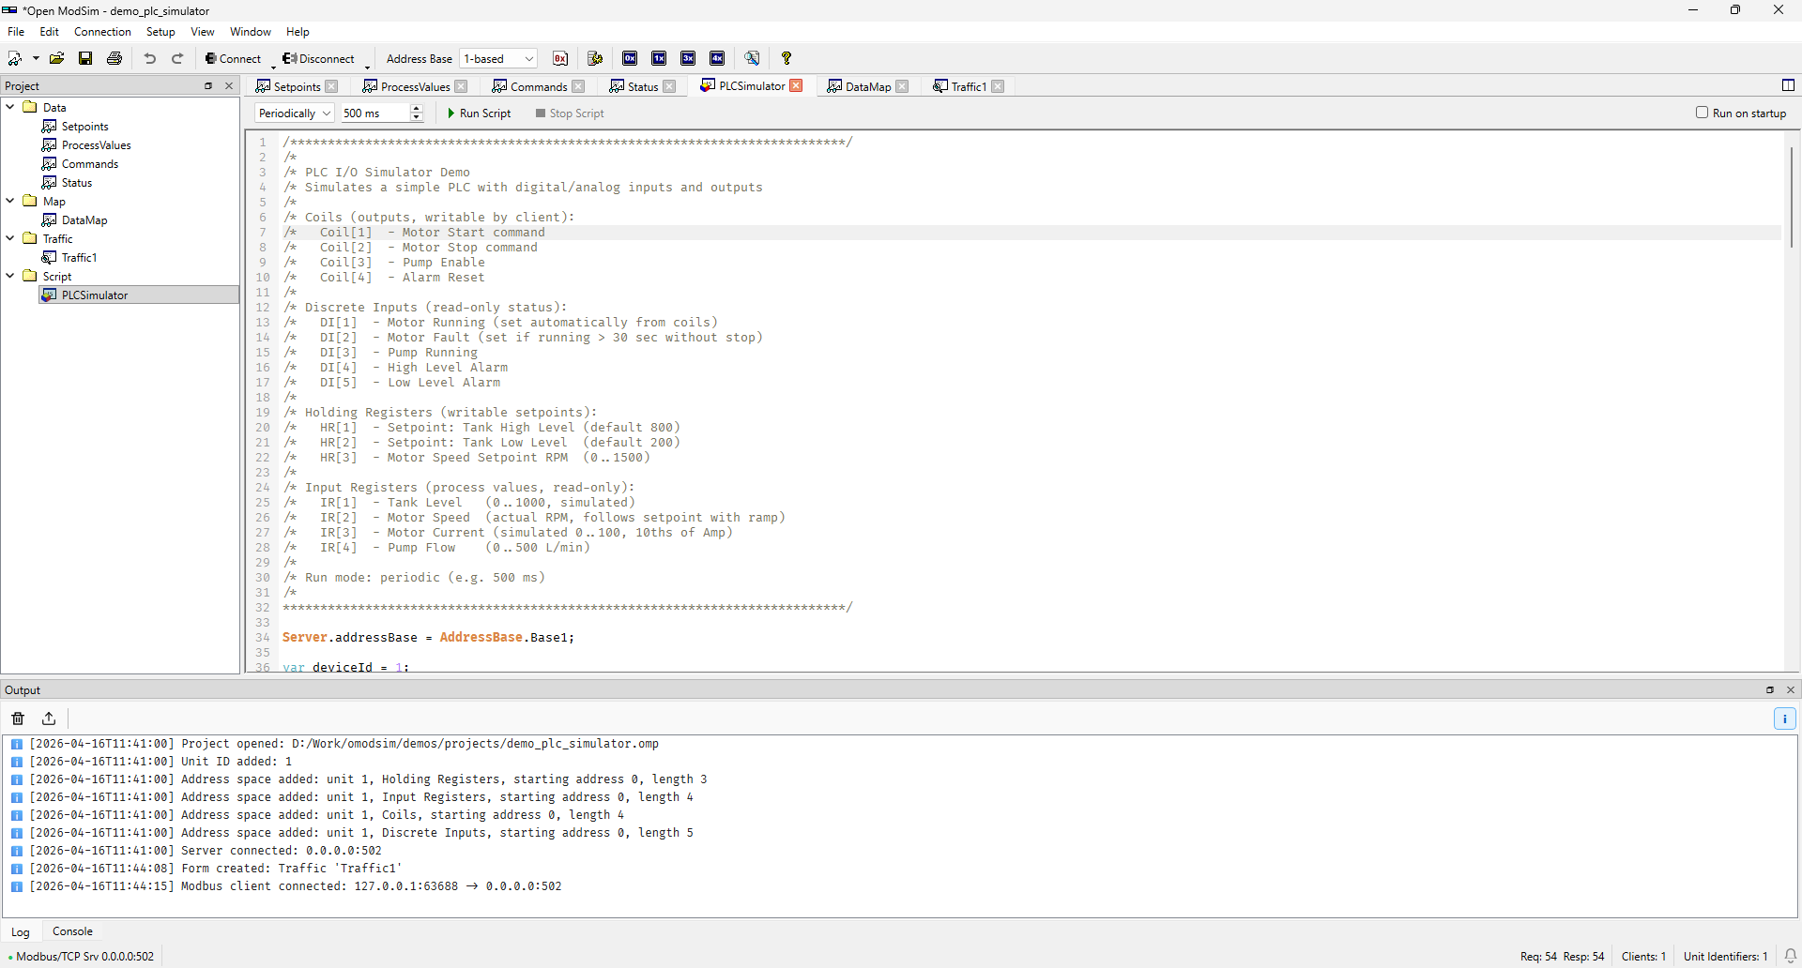Clear the Output log with trash icon
The image size is (1802, 968).
coord(18,718)
